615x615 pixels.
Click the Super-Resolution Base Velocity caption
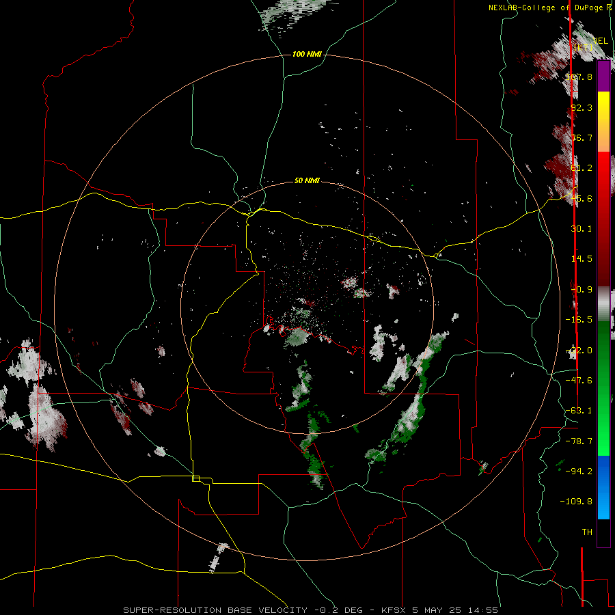(311, 610)
